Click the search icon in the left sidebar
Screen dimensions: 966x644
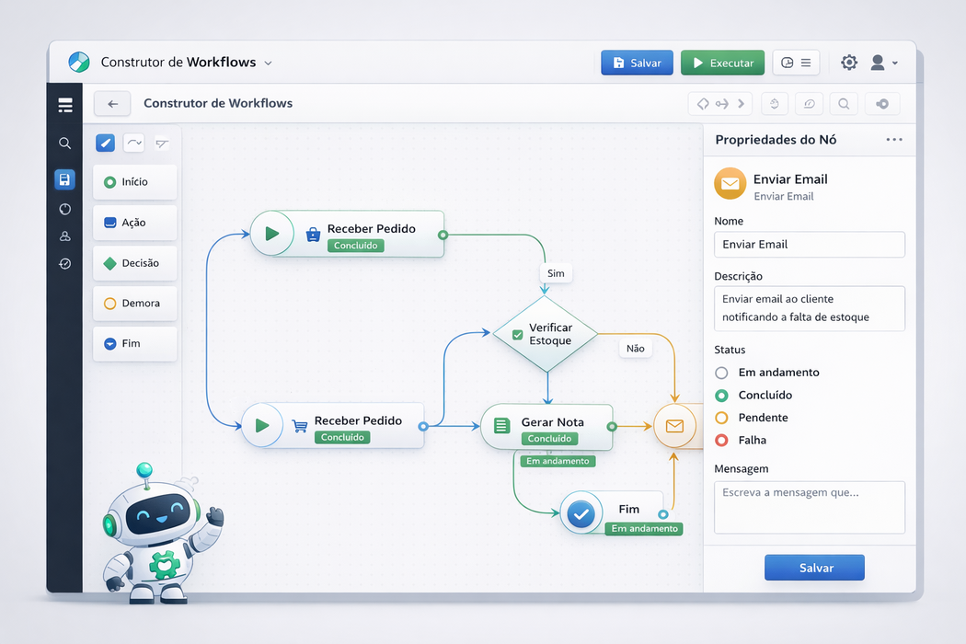pos(64,144)
